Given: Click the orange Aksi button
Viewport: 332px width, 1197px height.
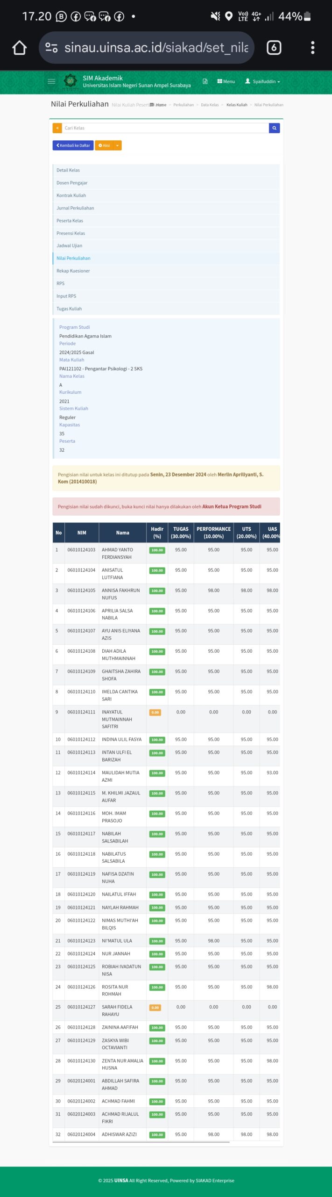Looking at the screenshot, I should (104, 145).
